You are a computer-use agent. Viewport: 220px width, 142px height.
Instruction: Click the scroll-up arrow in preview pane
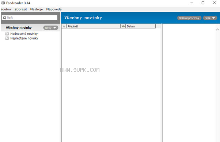coord(217,30)
